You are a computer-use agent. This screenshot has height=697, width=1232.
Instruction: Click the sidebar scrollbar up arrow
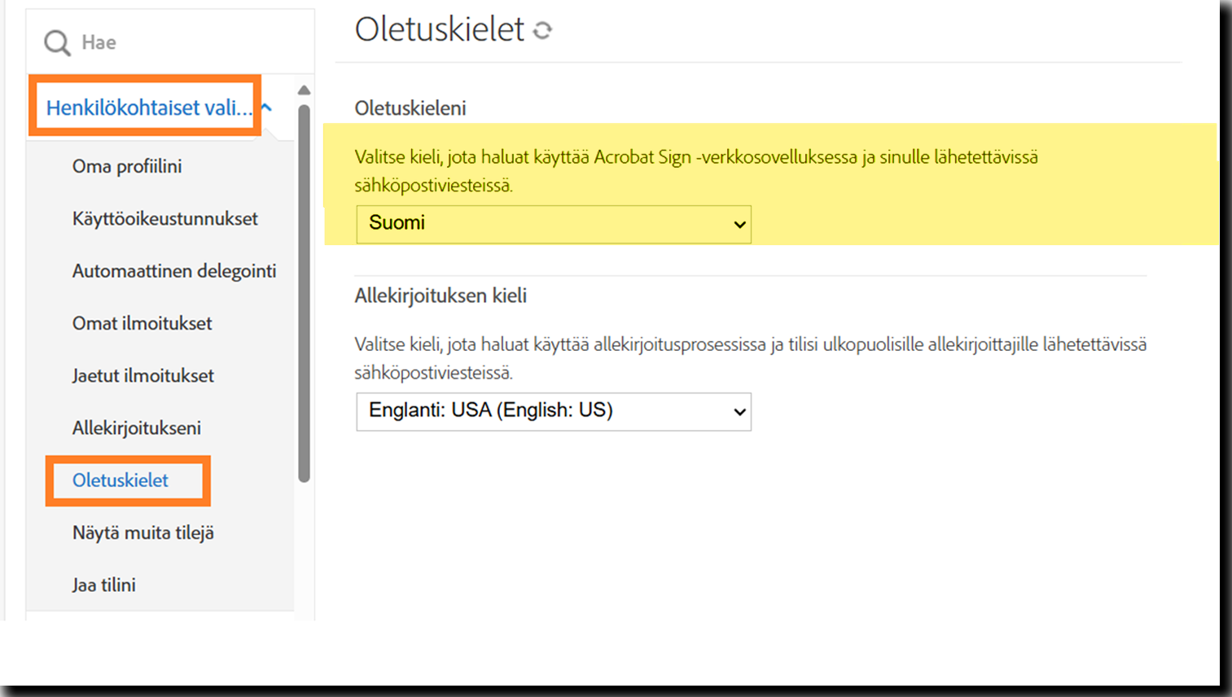coord(304,90)
